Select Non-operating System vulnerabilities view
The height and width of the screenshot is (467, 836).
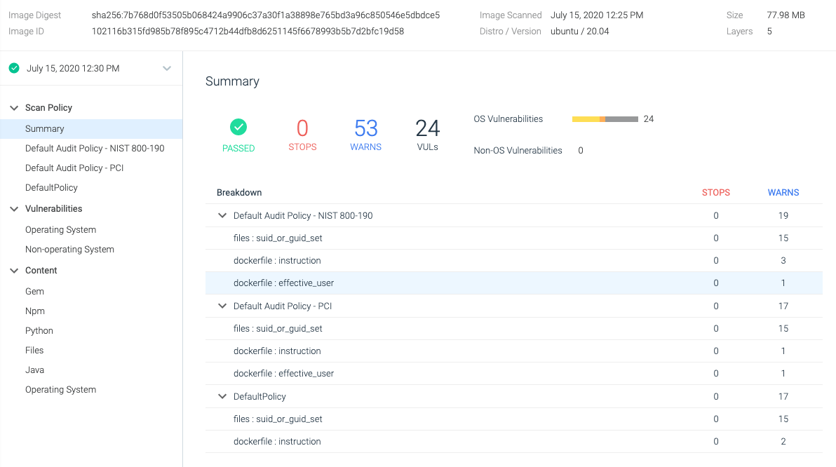click(69, 249)
